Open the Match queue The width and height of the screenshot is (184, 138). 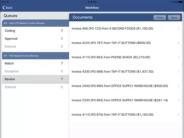[35, 63]
